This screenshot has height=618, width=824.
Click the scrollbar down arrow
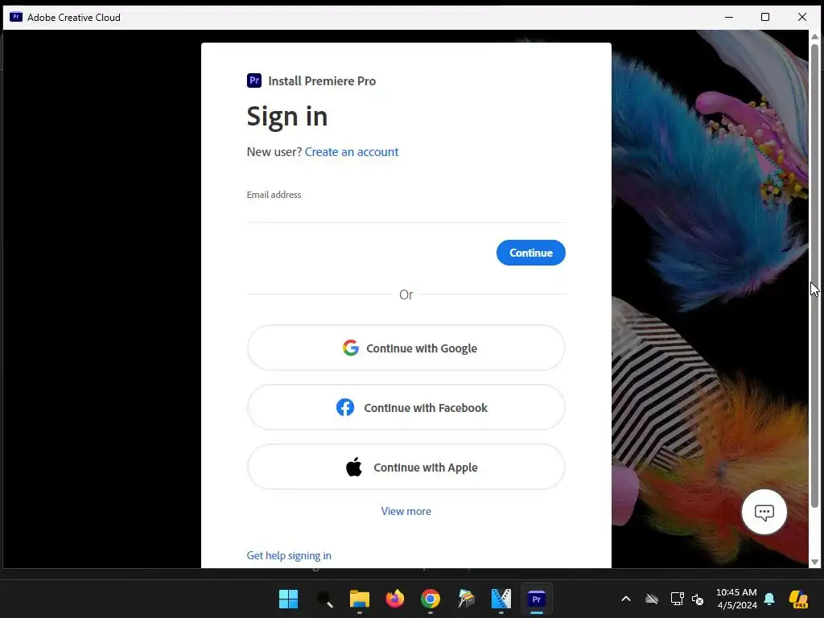pyautogui.click(x=814, y=562)
